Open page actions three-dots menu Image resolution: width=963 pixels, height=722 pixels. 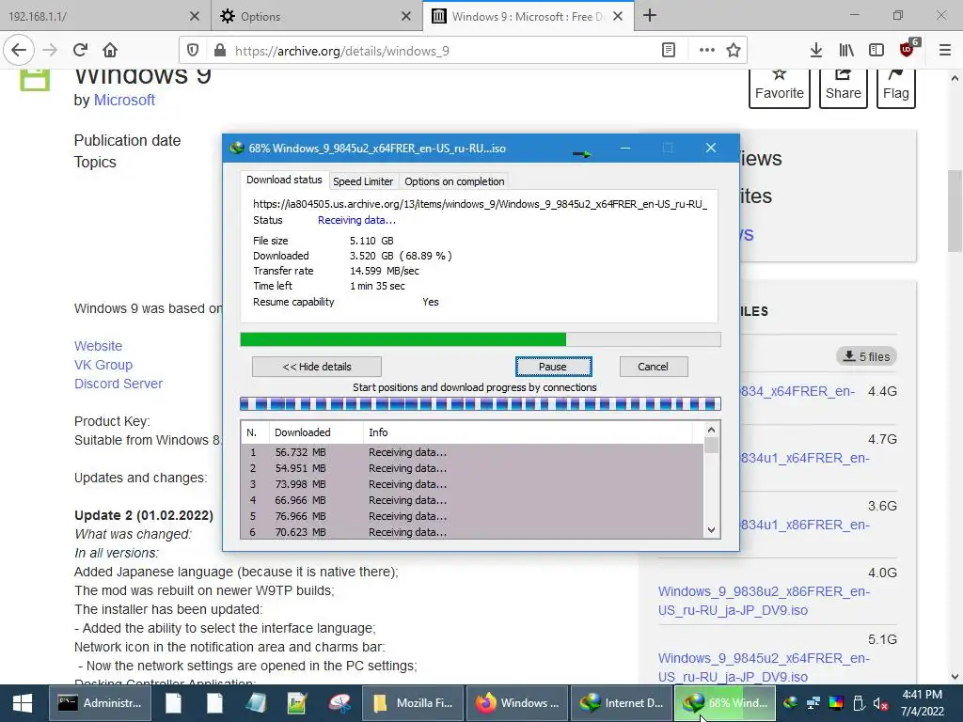point(707,51)
